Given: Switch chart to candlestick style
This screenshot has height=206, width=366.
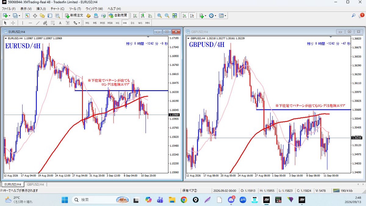Looking at the screenshot, I should [143, 16].
